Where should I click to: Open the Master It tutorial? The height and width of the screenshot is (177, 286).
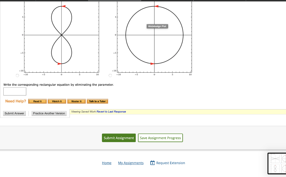click(x=76, y=101)
